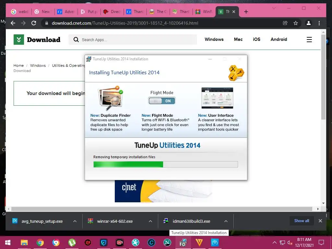
Task: Bookmark this page with star icon
Action: (x=296, y=23)
